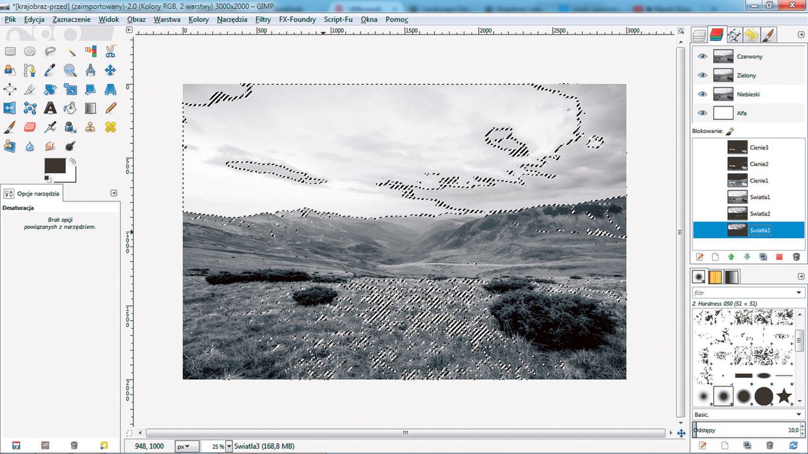Viewport: 808px width, 454px height.
Task: Select the Cage Transform tool
Action: [x=30, y=108]
